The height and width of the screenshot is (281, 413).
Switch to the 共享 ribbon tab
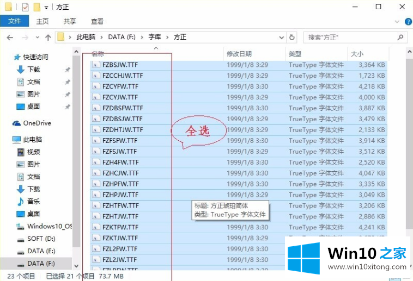70,21
